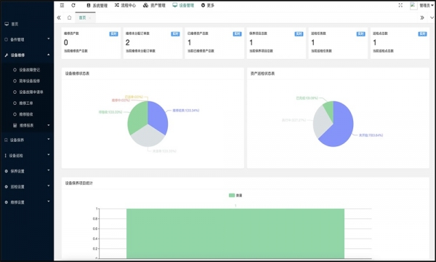Screen dimensions: 436x262
Task: Click 实时 badge on 维修未分配订单数 card
Action: (175, 34)
